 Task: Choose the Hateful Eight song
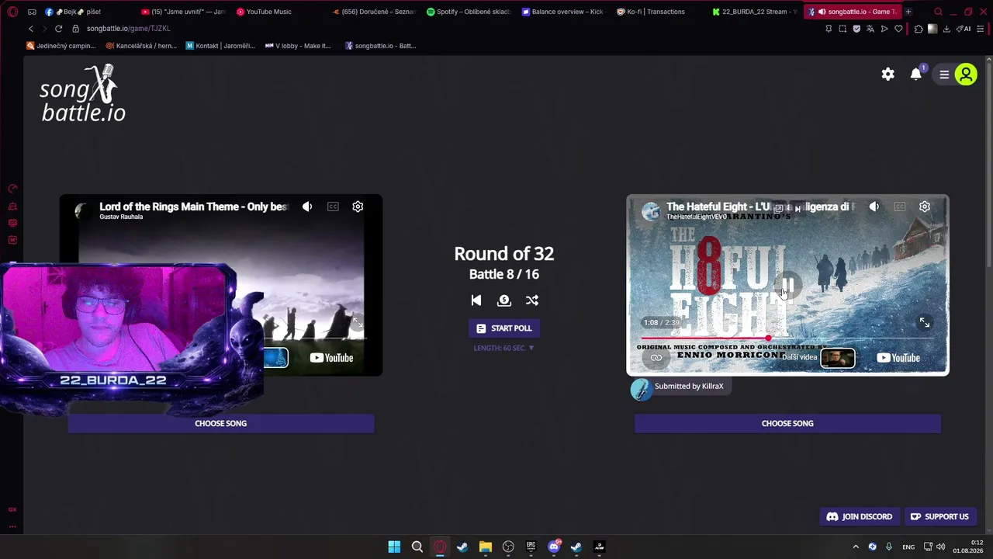tap(787, 423)
